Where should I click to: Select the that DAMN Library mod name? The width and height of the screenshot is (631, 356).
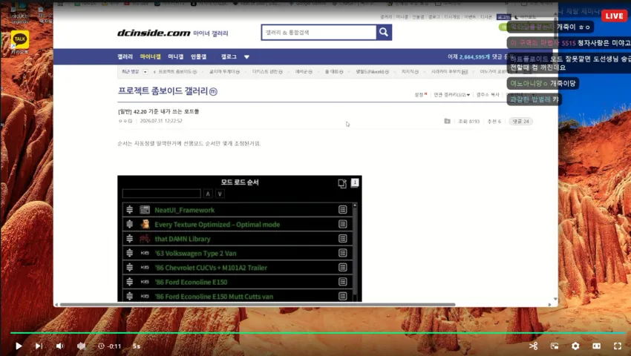183,239
